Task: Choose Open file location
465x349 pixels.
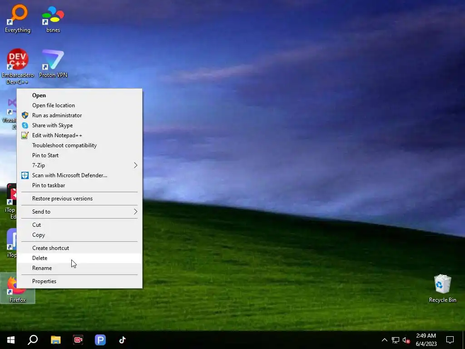Action: (79, 105)
